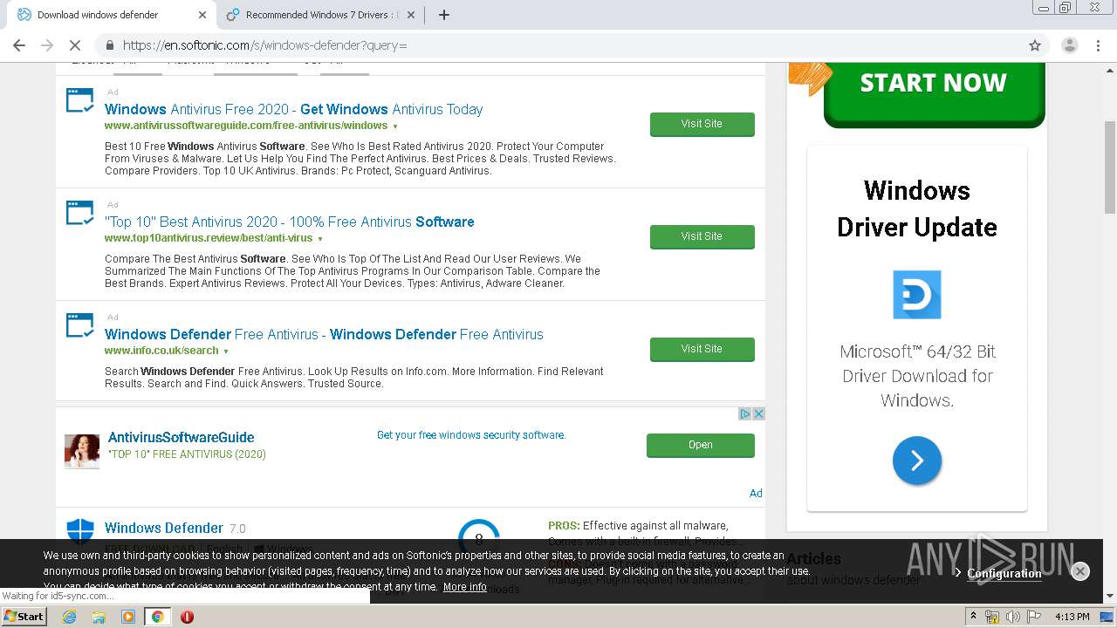Open cookie Configuration link
Image resolution: width=1117 pixels, height=628 pixels.
tap(1004, 573)
